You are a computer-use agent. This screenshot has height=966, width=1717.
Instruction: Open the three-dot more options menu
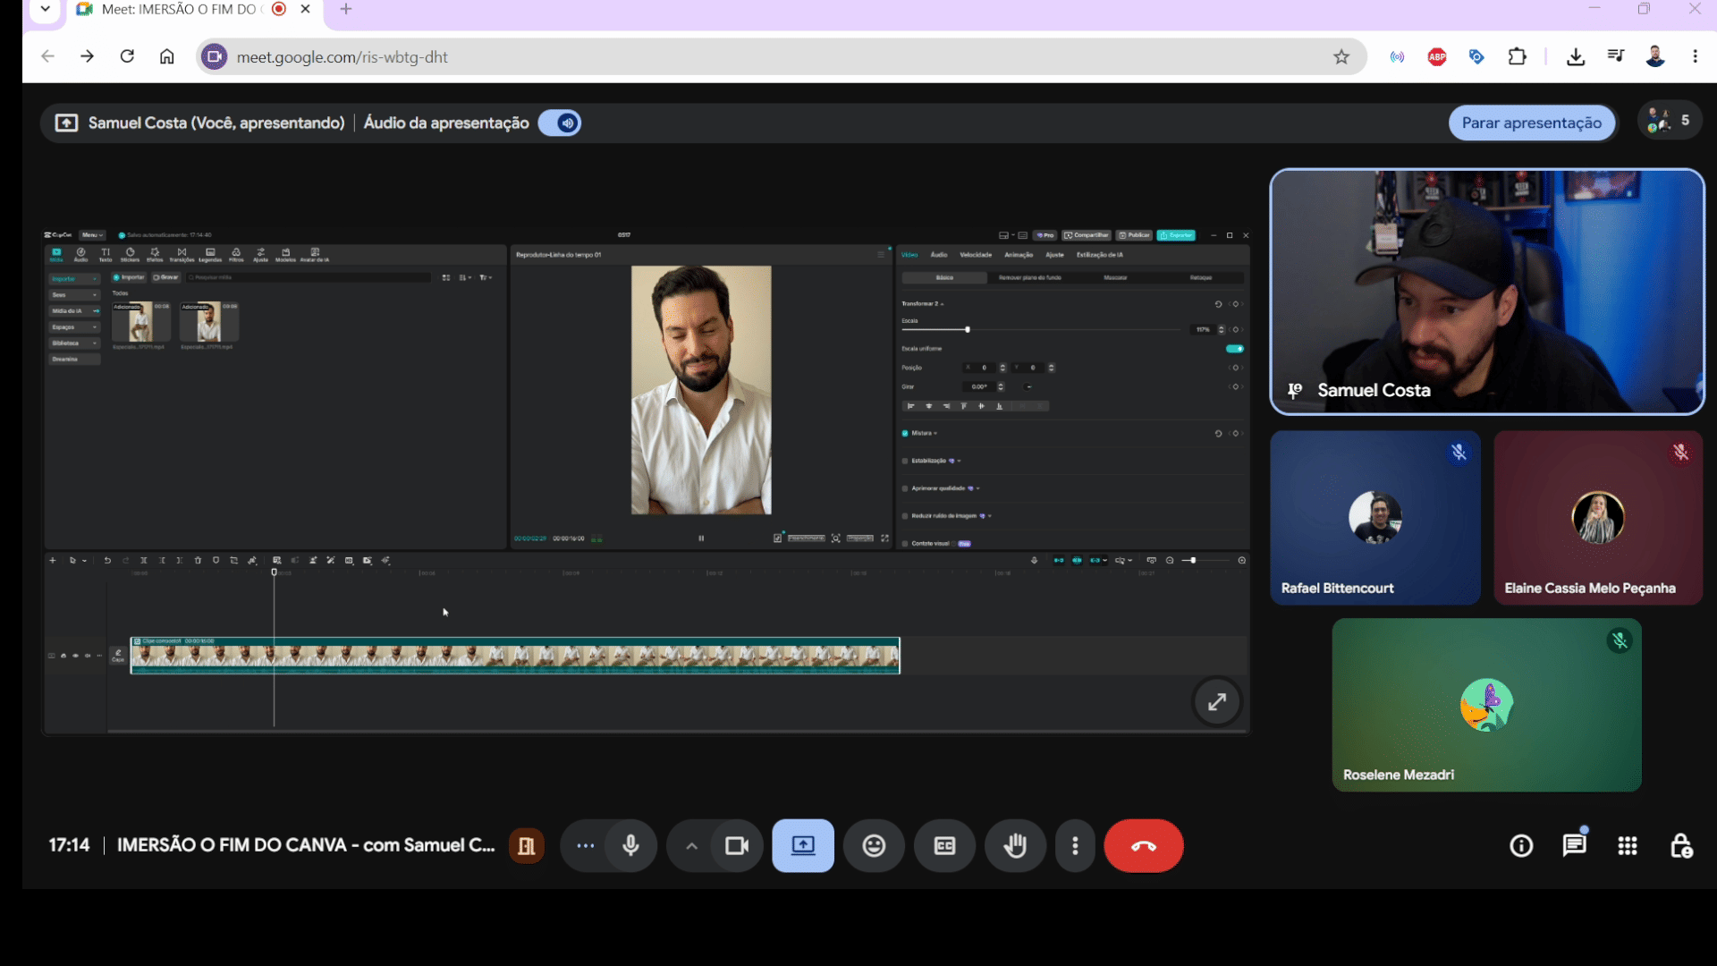click(x=1075, y=845)
